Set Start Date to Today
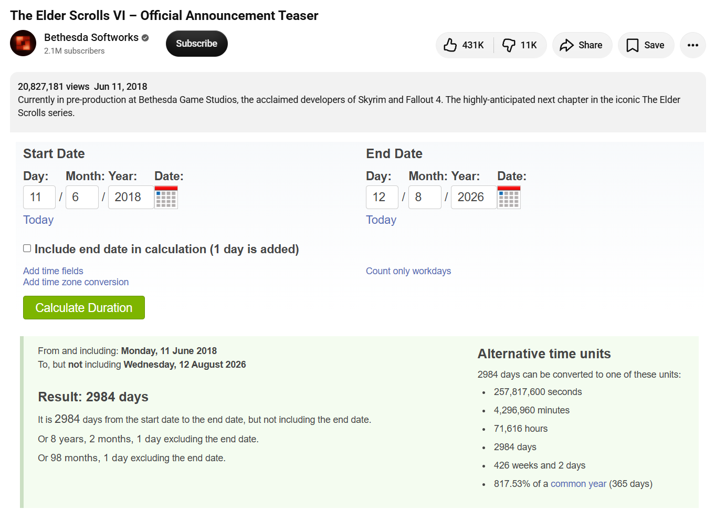Screen dimensions: 715x519 click(x=38, y=220)
